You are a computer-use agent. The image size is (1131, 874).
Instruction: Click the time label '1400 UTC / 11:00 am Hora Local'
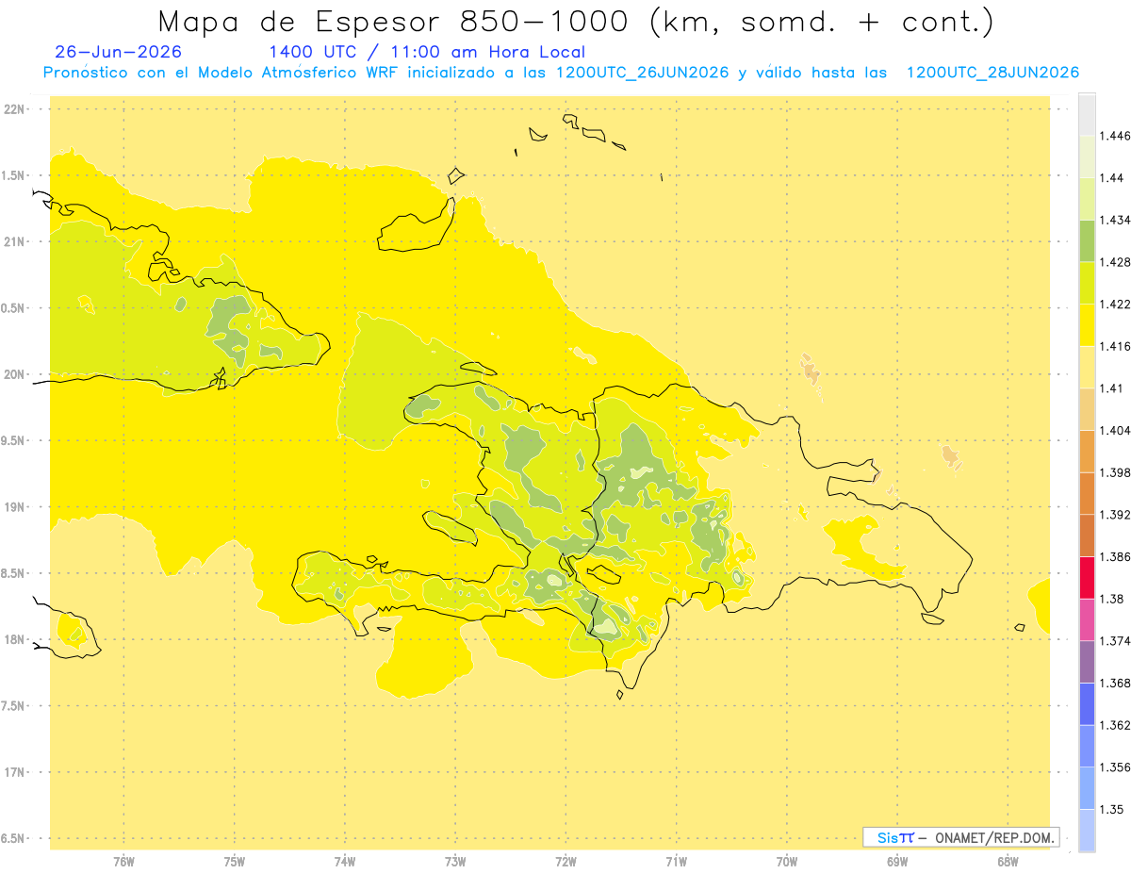[x=427, y=53]
